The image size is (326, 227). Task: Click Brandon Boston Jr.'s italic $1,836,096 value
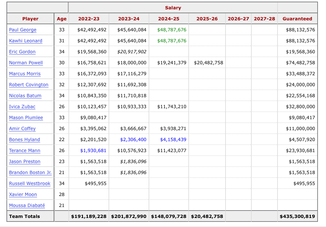[133, 172]
